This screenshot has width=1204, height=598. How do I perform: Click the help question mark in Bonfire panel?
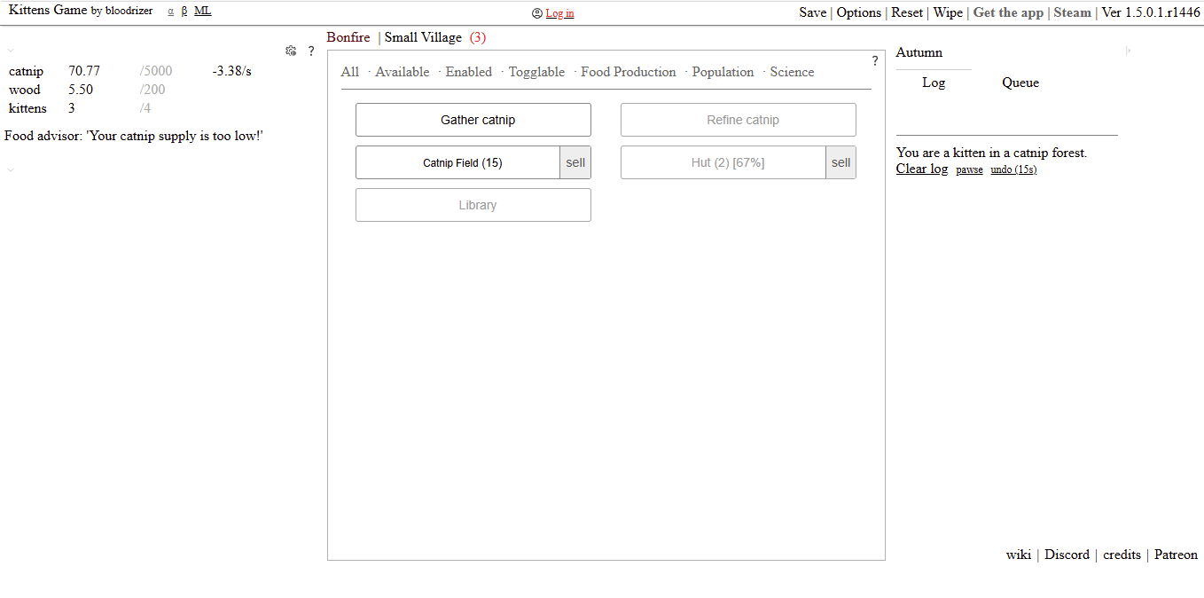pyautogui.click(x=875, y=61)
